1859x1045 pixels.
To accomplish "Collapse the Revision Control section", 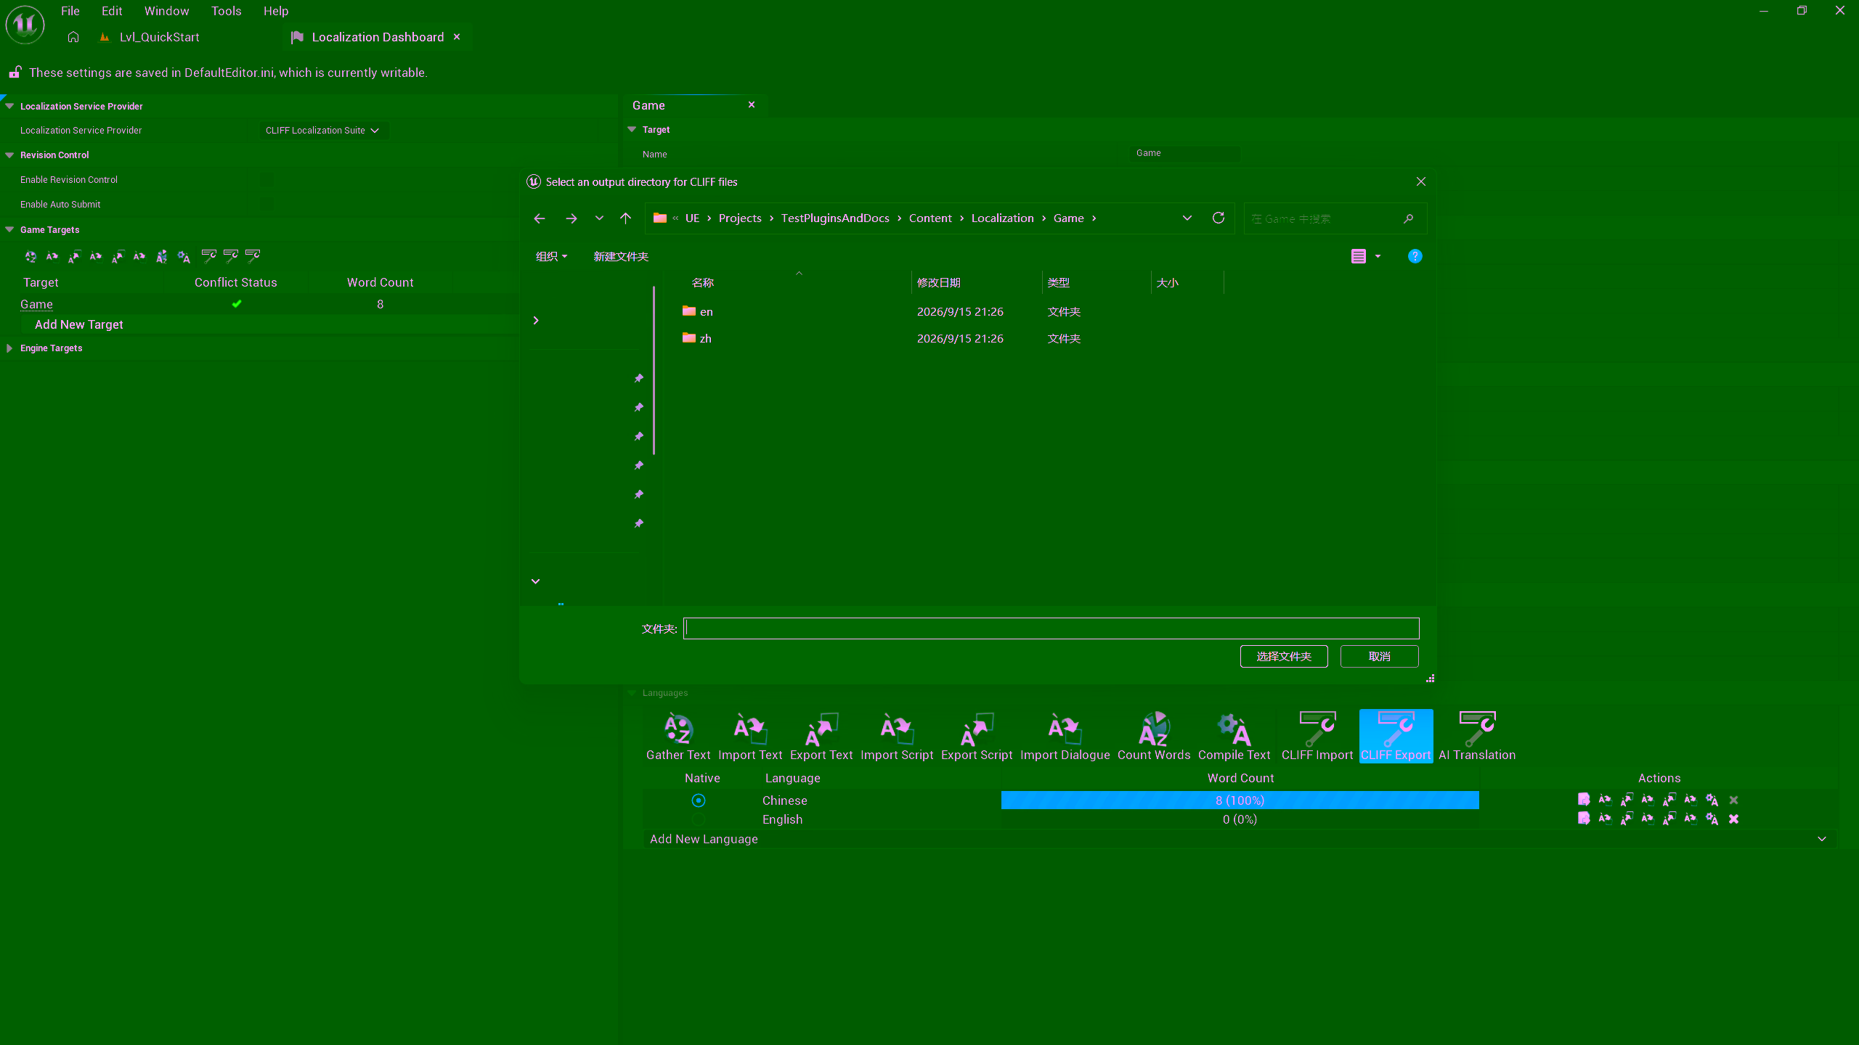I will [x=9, y=155].
